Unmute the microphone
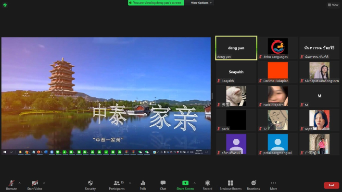The height and width of the screenshot is (192, 342). (x=11, y=184)
